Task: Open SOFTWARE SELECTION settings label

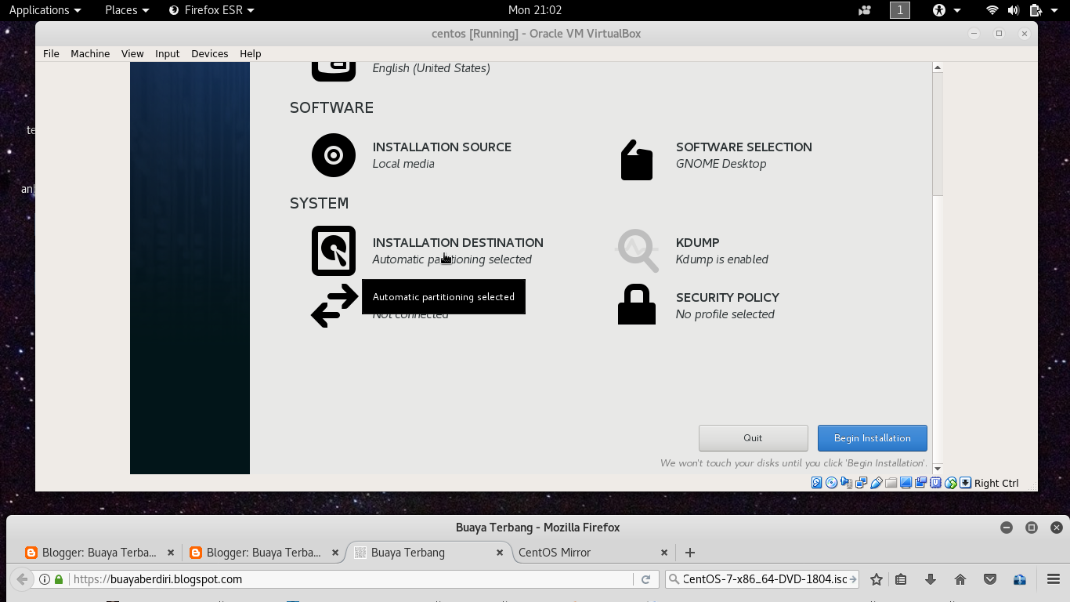Action: coord(744,147)
